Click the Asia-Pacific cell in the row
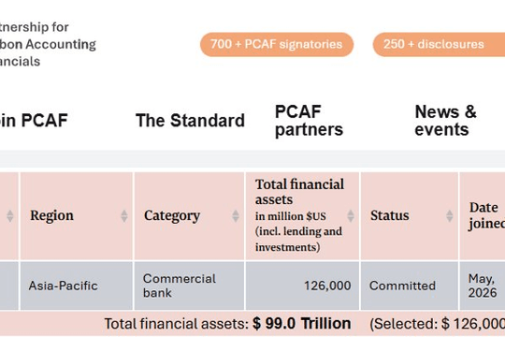This screenshot has width=505, height=337. point(77,286)
